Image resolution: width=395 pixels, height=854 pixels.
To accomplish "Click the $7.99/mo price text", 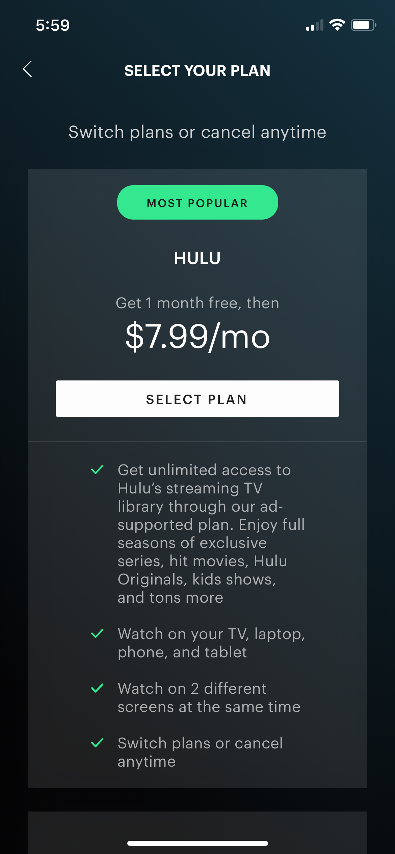I will tap(197, 336).
